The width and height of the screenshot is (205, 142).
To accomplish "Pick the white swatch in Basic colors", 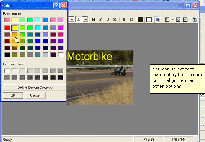I will click(x=61, y=55).
